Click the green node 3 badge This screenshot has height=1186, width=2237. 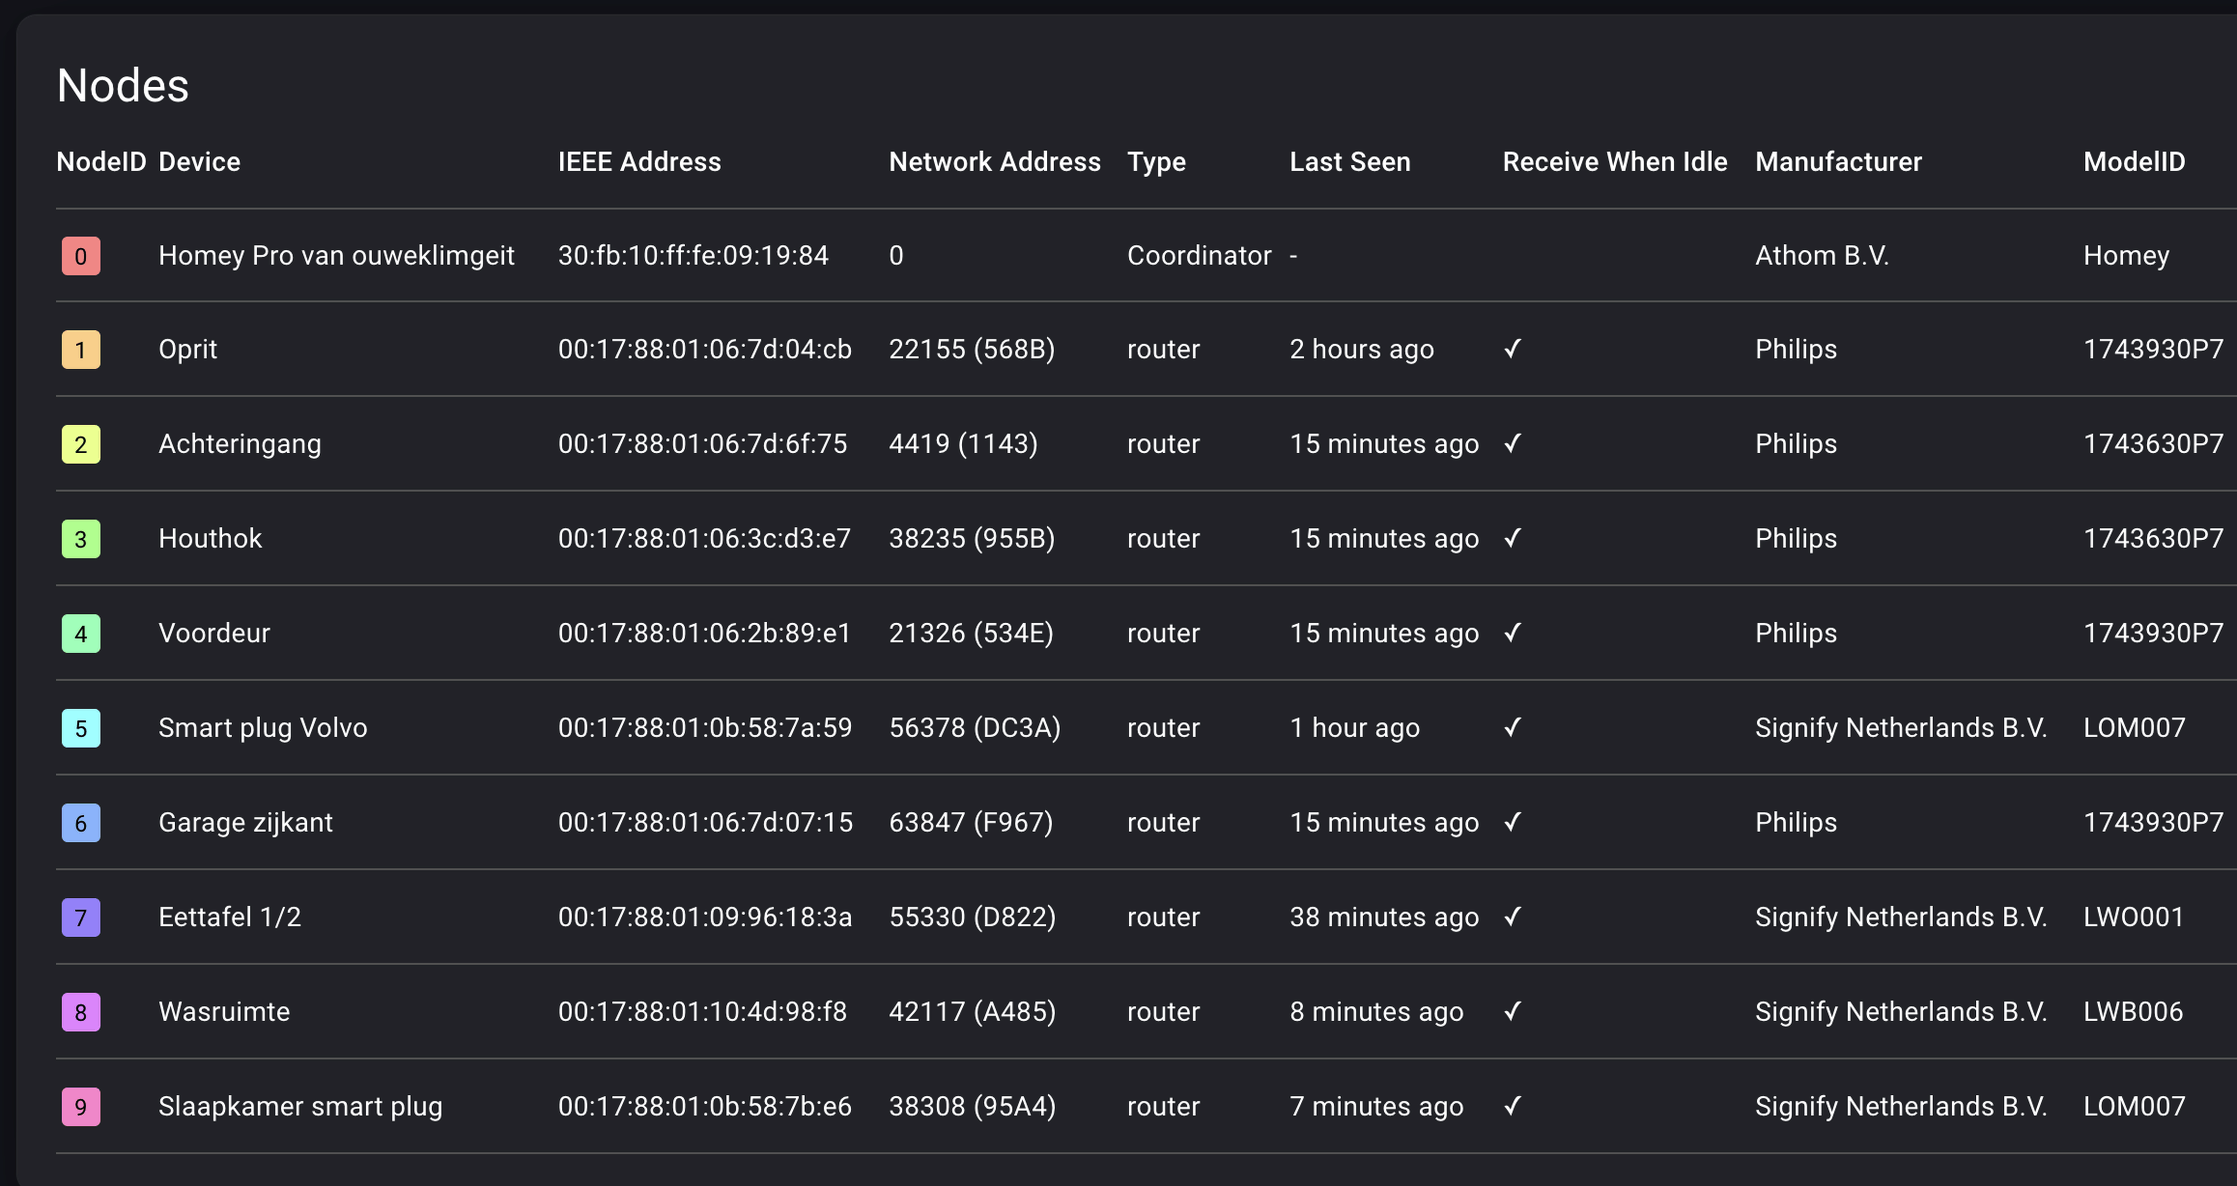click(81, 539)
